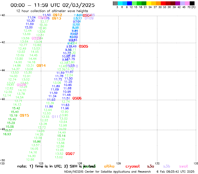The height and width of the screenshot is (174, 198).
Task: Select the blue value 12.00
Action: pos(29,27)
